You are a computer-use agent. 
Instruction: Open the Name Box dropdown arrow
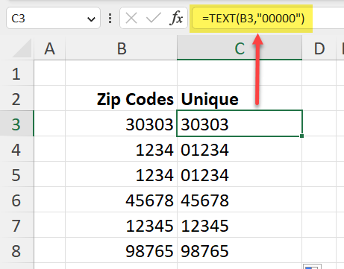coord(91,19)
